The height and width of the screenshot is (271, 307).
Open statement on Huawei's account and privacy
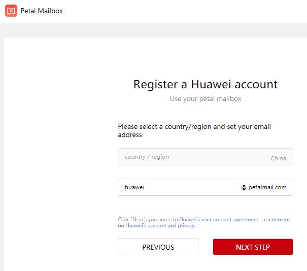tap(204, 222)
